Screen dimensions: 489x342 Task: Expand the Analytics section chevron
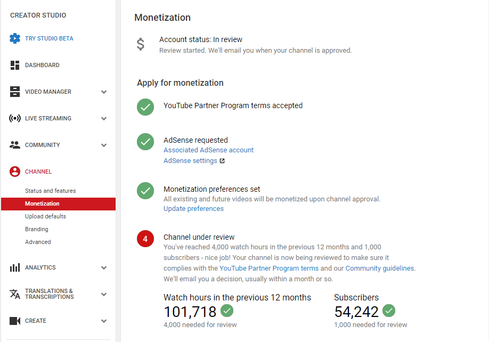pyautogui.click(x=104, y=267)
